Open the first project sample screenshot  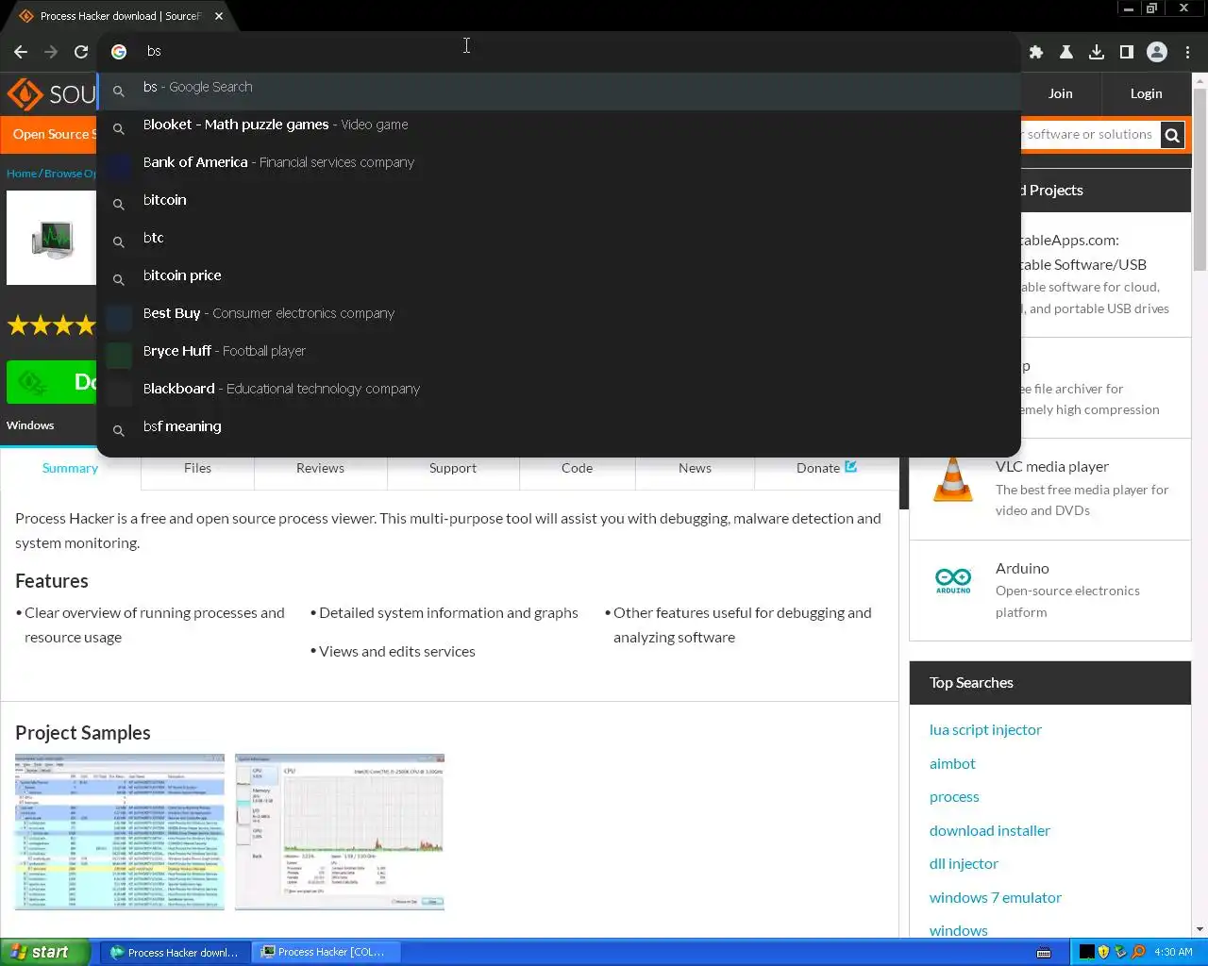point(120,832)
